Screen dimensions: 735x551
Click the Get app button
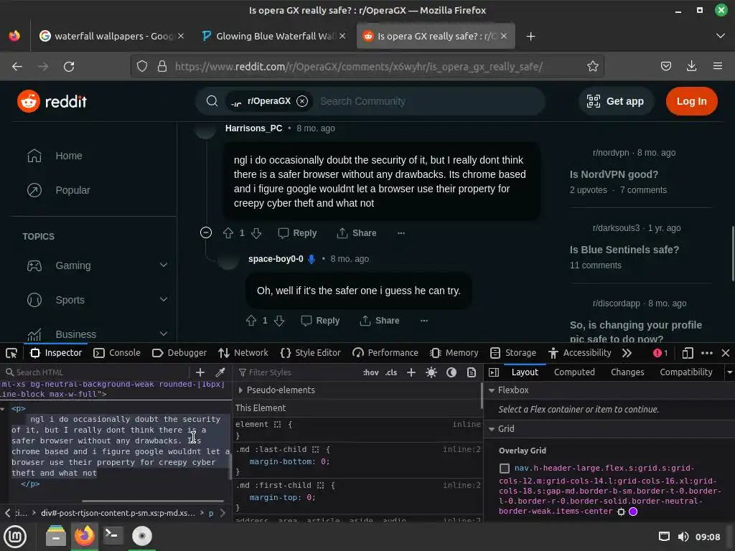[x=615, y=101]
